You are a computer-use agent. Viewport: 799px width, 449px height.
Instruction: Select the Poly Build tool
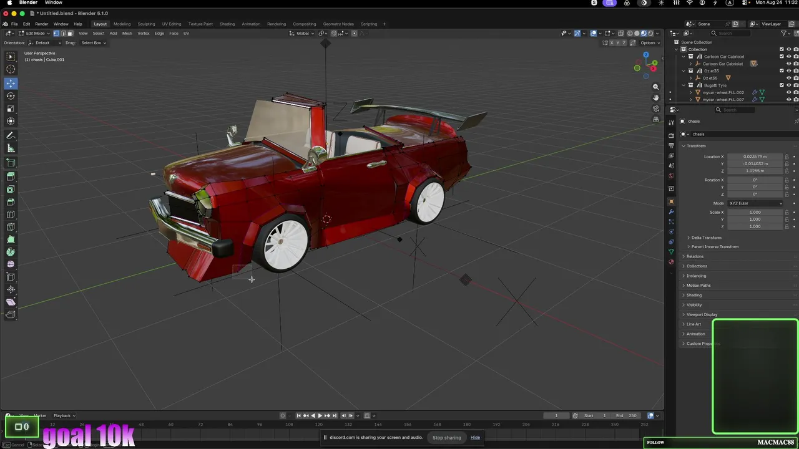(11, 239)
